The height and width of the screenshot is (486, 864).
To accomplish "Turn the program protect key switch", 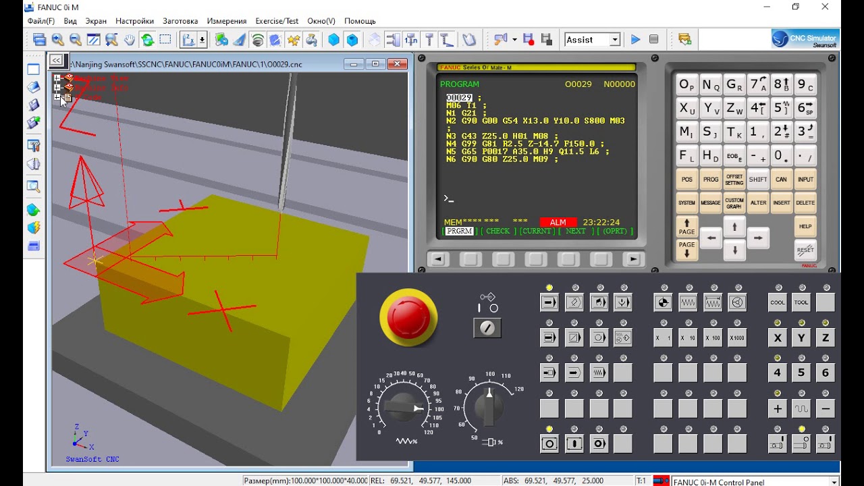I will pos(487,328).
